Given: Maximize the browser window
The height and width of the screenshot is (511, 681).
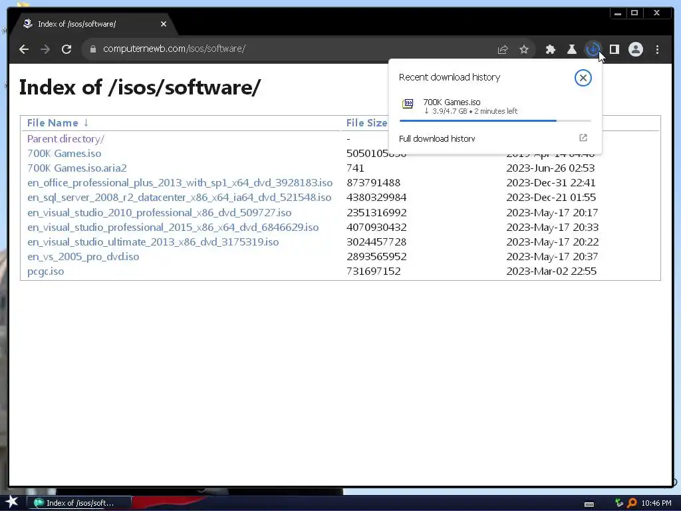Looking at the screenshot, I should click(634, 13).
